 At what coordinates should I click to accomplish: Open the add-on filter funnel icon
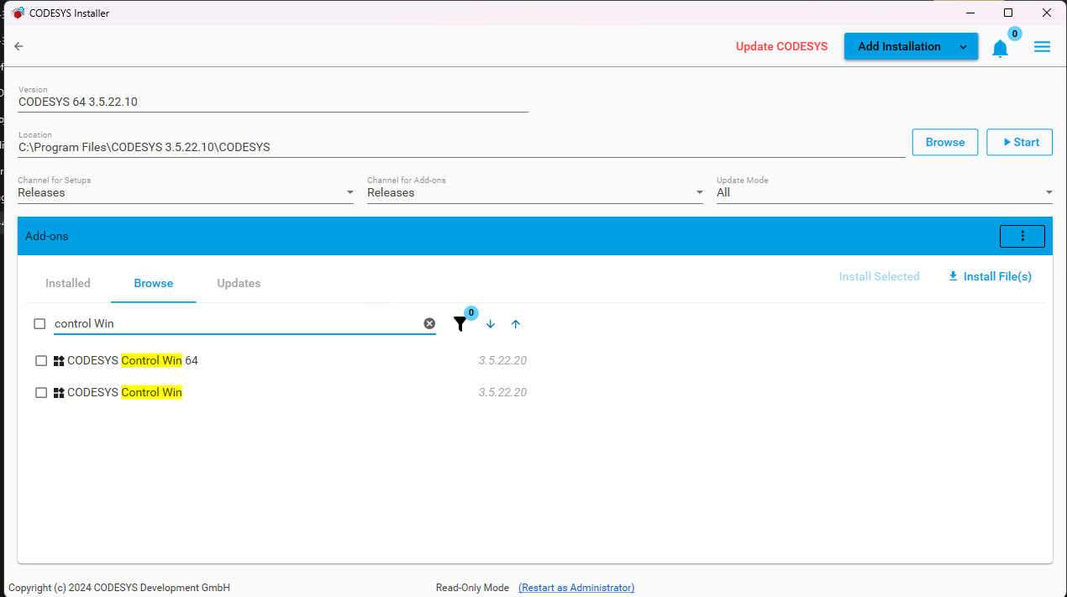point(460,324)
